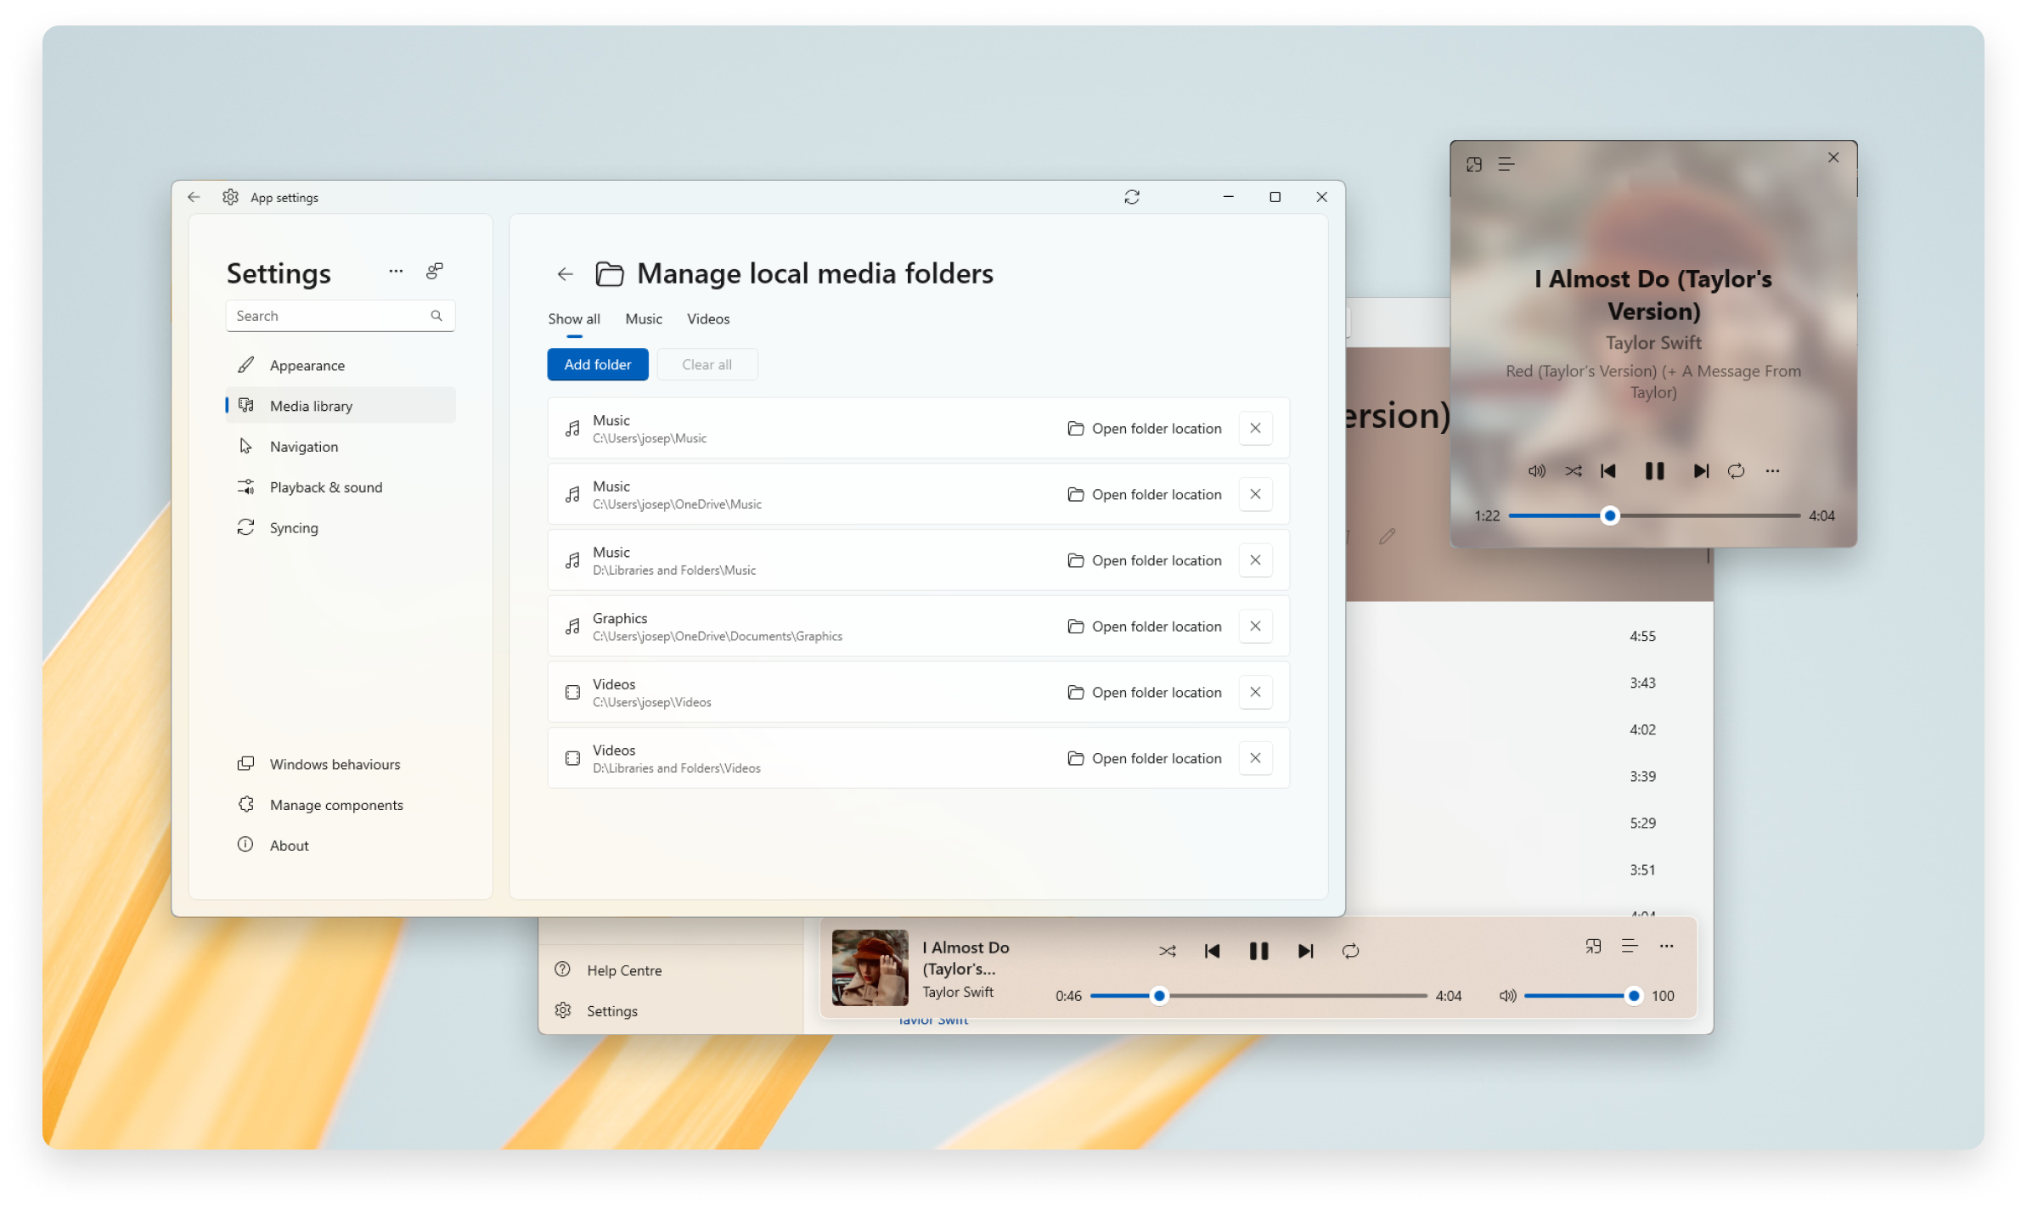Click track duration 4:55 in main window
Image resolution: width=2027 pixels, height=1209 pixels.
[x=1642, y=636]
